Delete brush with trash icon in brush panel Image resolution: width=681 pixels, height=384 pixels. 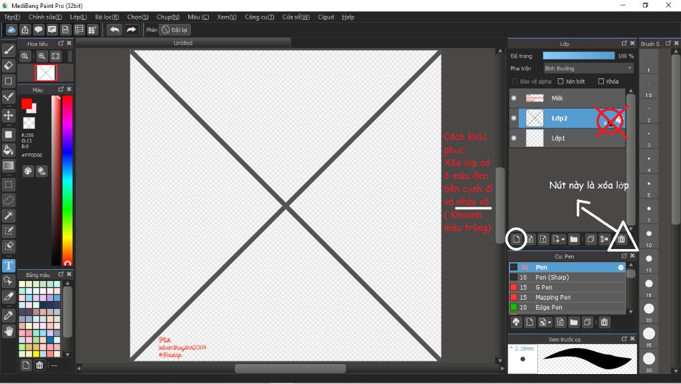(604, 322)
